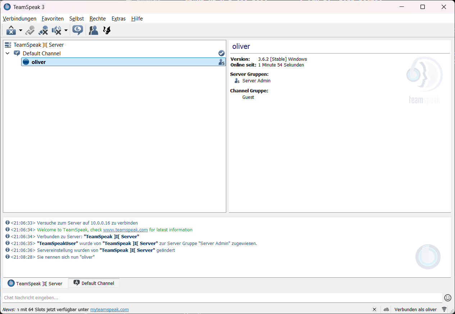Open the Rechte menu
The image size is (455, 314).
click(x=97, y=19)
